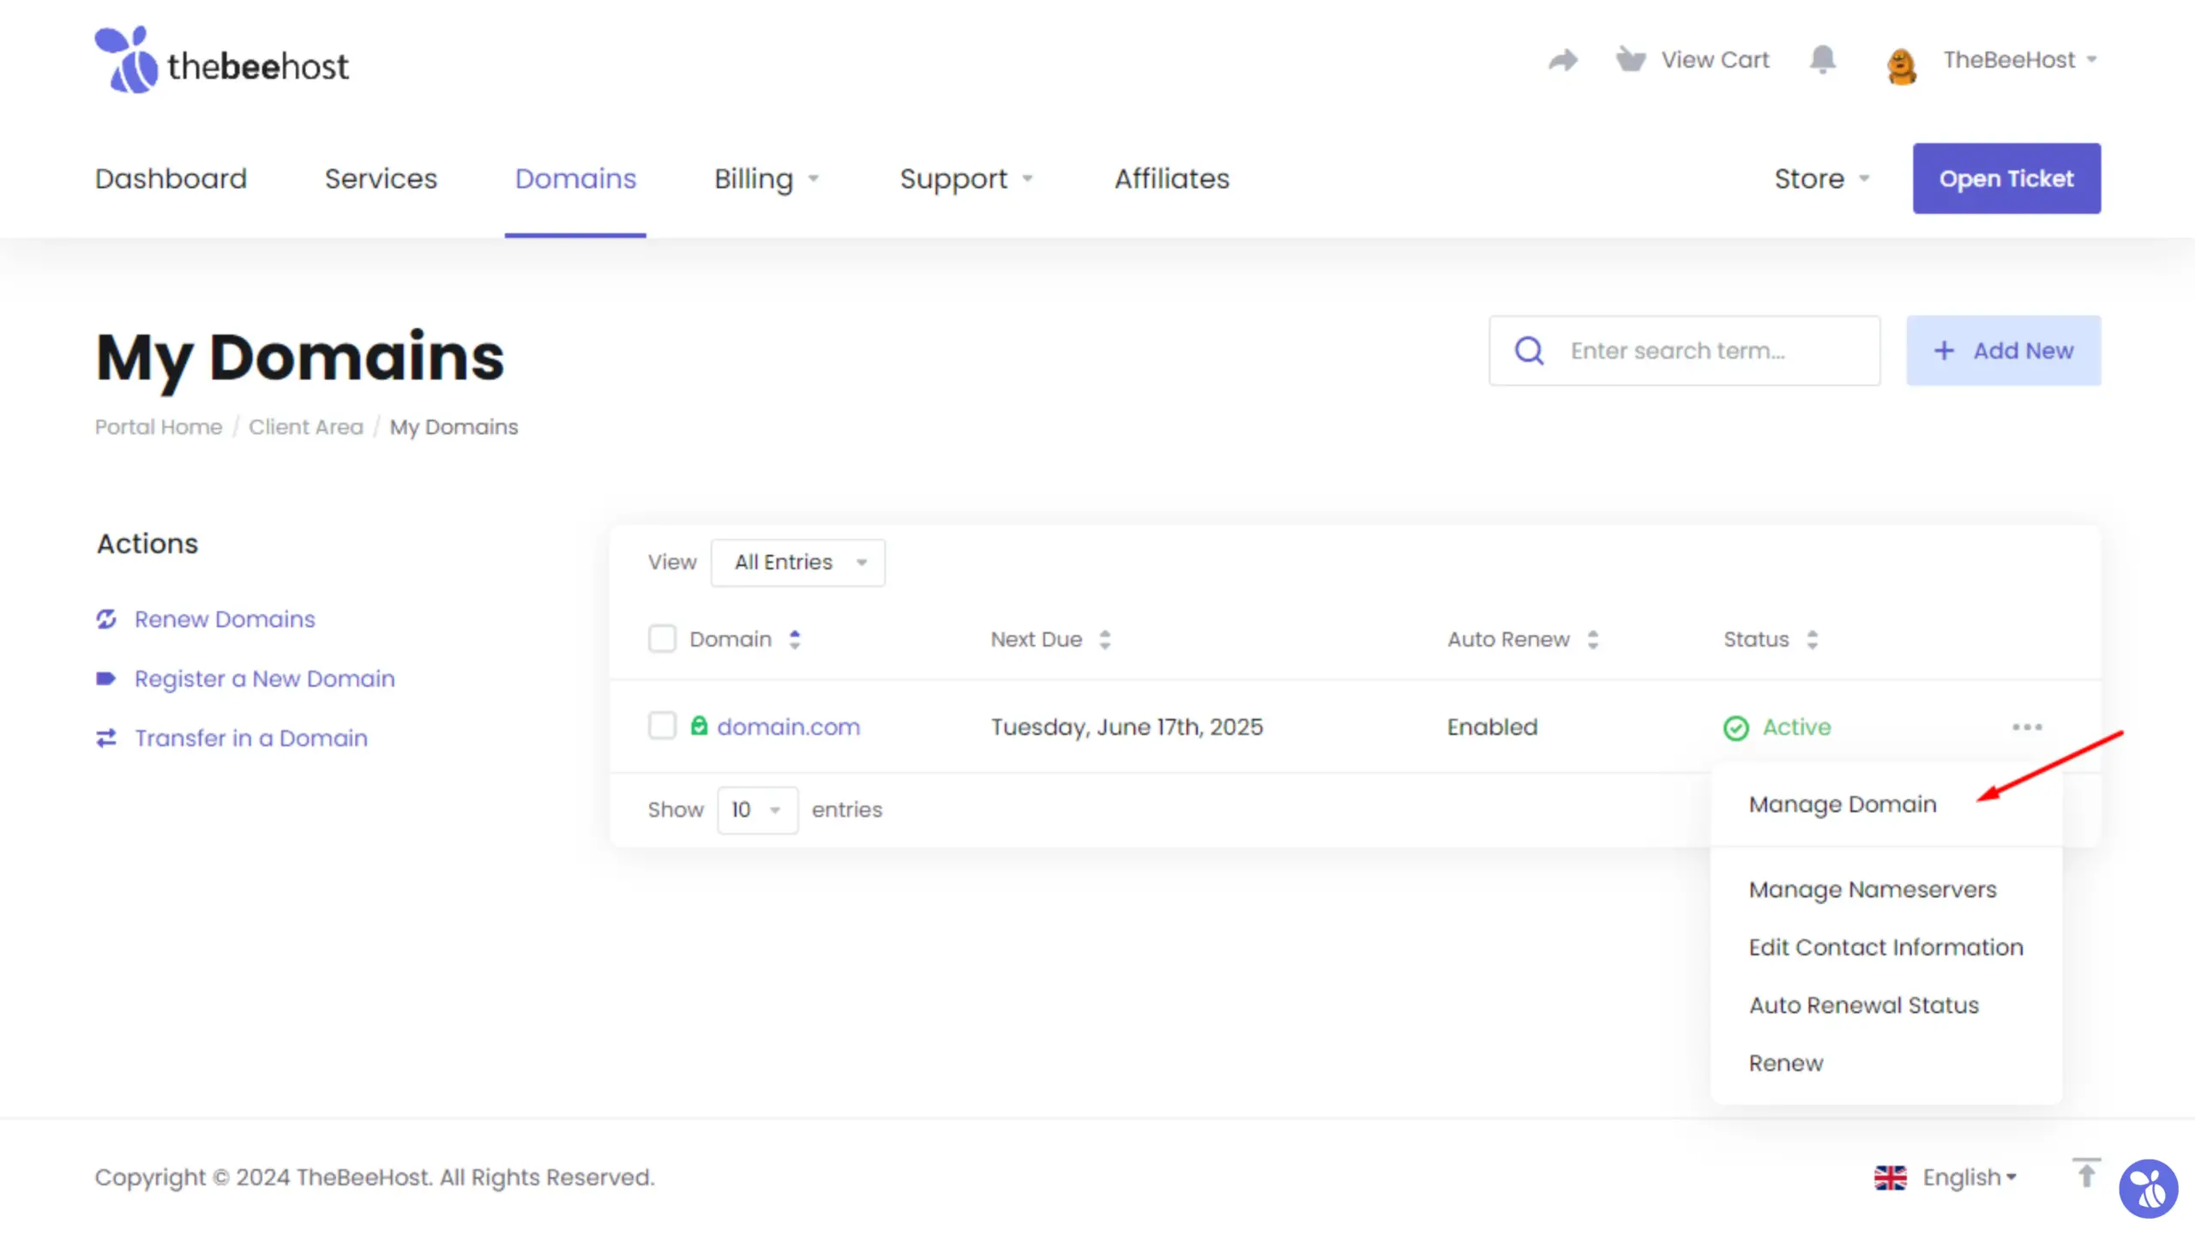The image size is (2195, 1235).
Task: Toggle the select-all checkbox in domain table
Action: [662, 638]
